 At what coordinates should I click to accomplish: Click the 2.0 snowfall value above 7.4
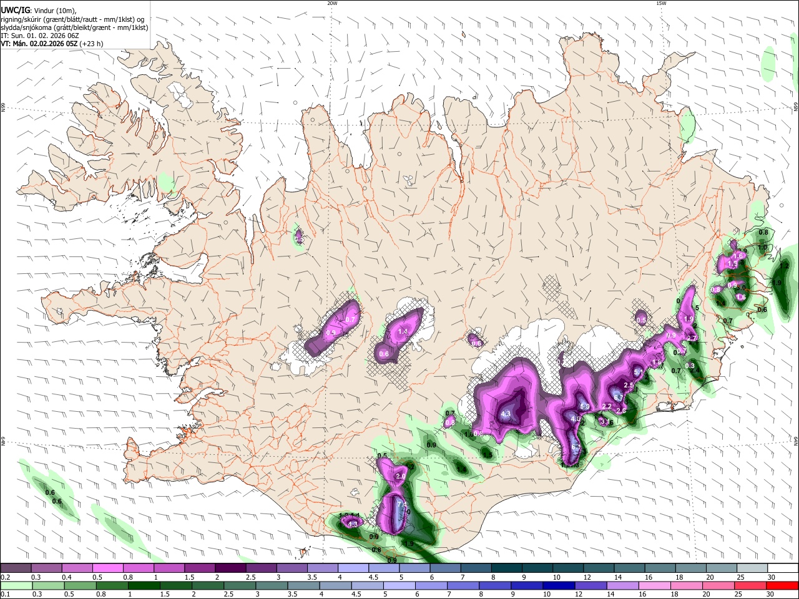401,476
